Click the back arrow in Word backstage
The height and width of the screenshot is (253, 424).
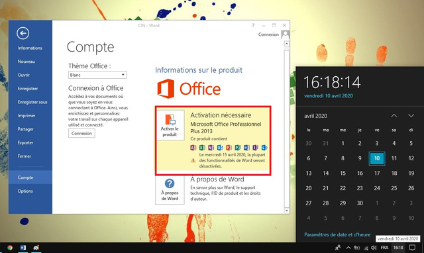[23, 33]
